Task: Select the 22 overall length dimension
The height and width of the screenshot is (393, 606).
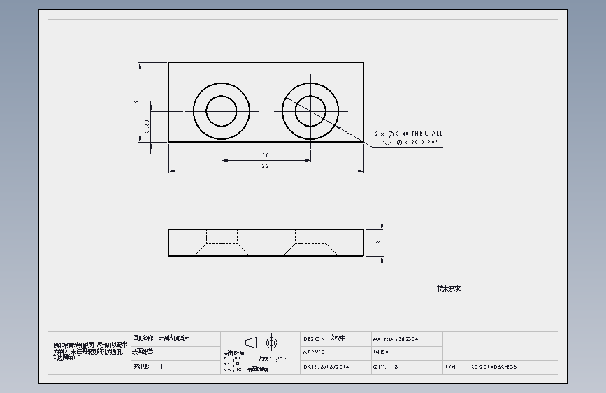Action: (x=266, y=166)
